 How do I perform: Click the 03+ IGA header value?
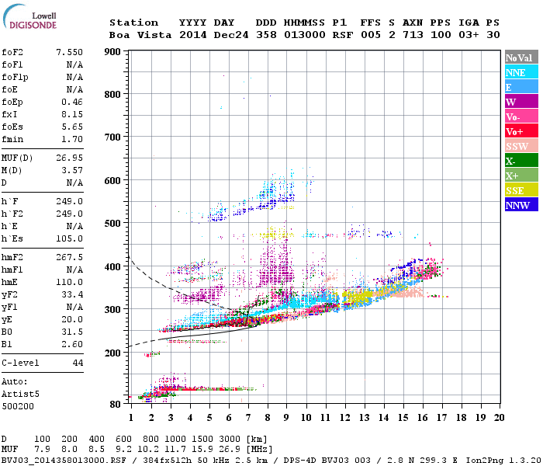pos(469,35)
